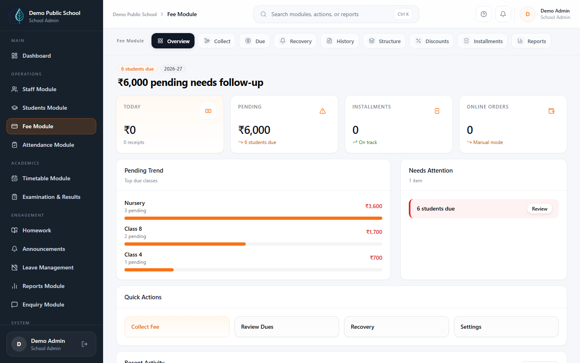Click the Online Orders Manual mode card
The width and height of the screenshot is (580, 363).
pyautogui.click(x=513, y=124)
